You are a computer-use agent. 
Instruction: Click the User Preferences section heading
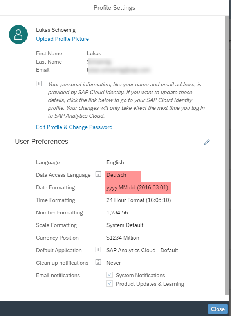click(x=42, y=142)
